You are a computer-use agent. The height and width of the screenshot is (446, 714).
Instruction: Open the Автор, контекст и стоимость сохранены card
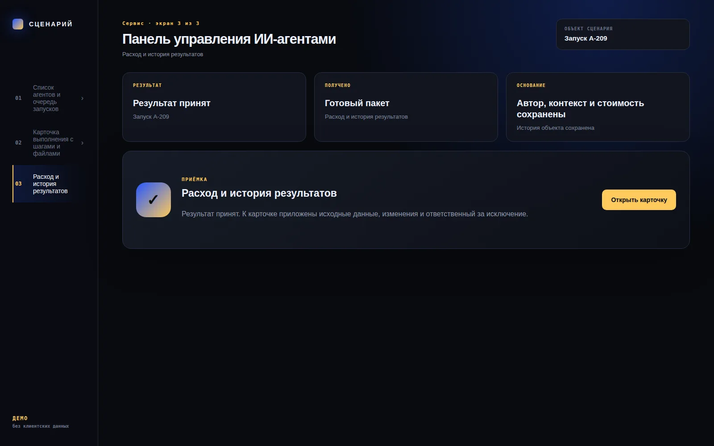(598, 107)
